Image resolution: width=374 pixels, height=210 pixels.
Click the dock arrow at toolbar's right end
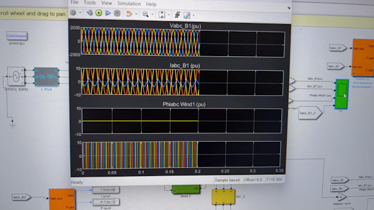(289, 8)
